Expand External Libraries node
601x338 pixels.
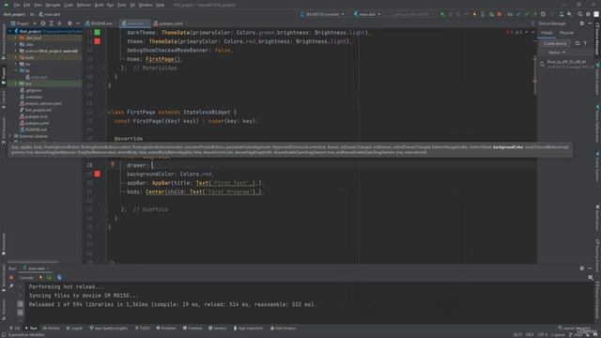tap(10, 136)
